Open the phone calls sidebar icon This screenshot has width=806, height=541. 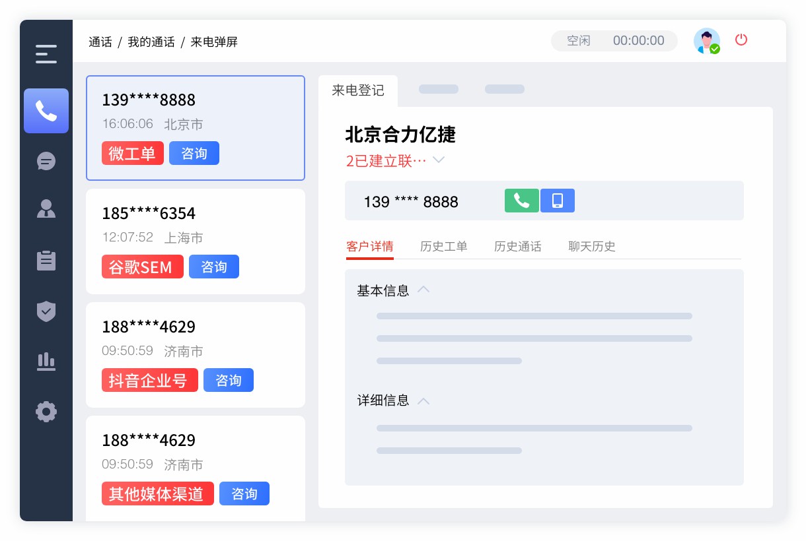46,111
